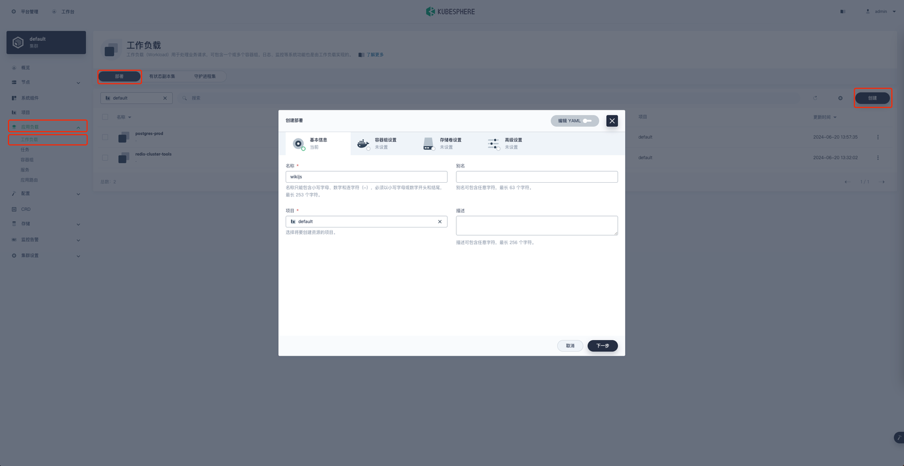Clear the 项目 selection in dialog

tap(440, 222)
